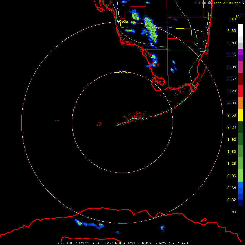Click the 3.52 legend value
This screenshot has height=245, width=245.
[x=232, y=79]
